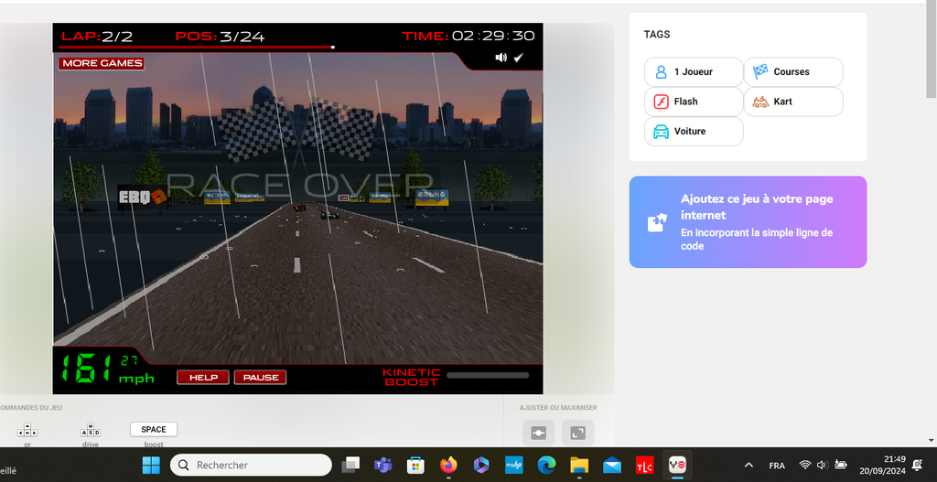Screen dimensions: 937x482
Task: Click the in-game HELP button
Action: tap(202, 377)
